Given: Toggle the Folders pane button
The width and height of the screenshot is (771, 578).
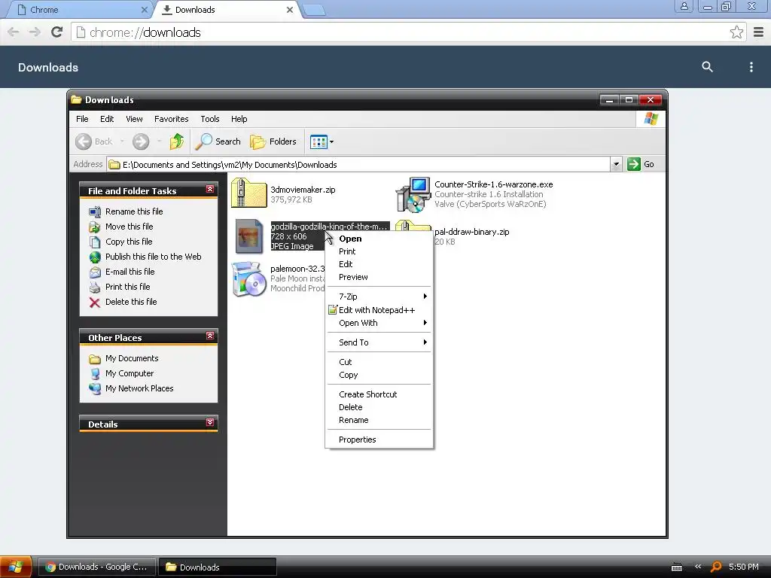Looking at the screenshot, I should [x=273, y=141].
